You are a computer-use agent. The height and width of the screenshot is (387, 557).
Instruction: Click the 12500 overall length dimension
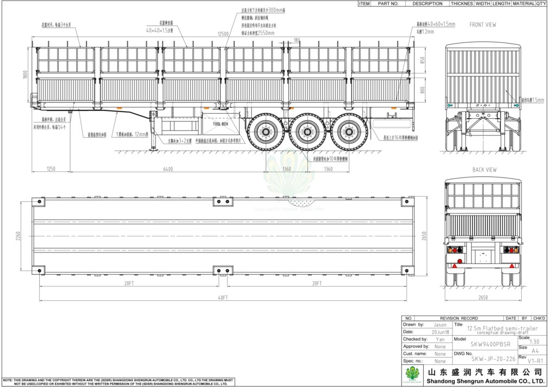[x=223, y=34]
